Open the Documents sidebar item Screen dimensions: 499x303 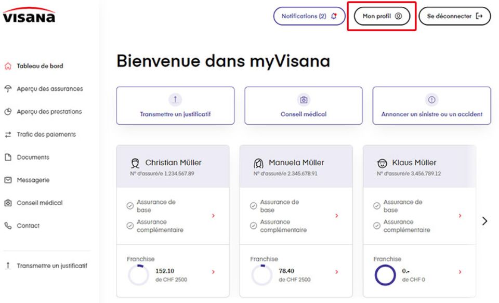33,157
